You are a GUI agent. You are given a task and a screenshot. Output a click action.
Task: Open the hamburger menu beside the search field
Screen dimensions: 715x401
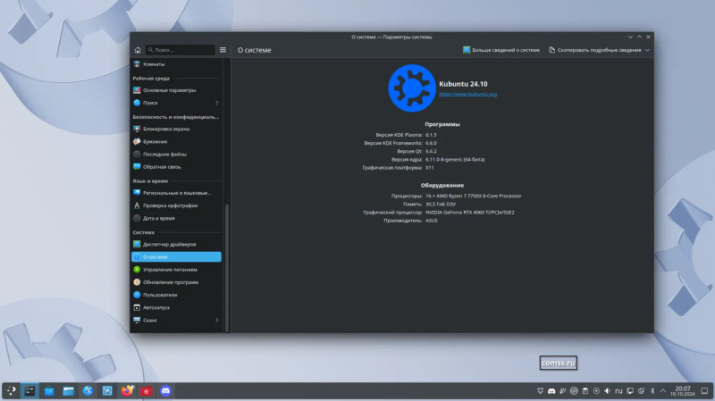(223, 50)
